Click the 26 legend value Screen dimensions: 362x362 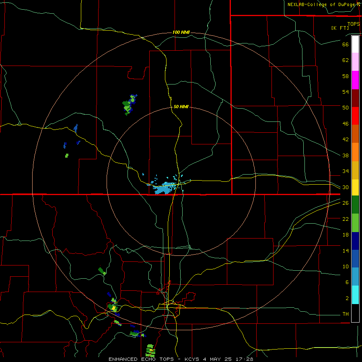tap(346, 203)
